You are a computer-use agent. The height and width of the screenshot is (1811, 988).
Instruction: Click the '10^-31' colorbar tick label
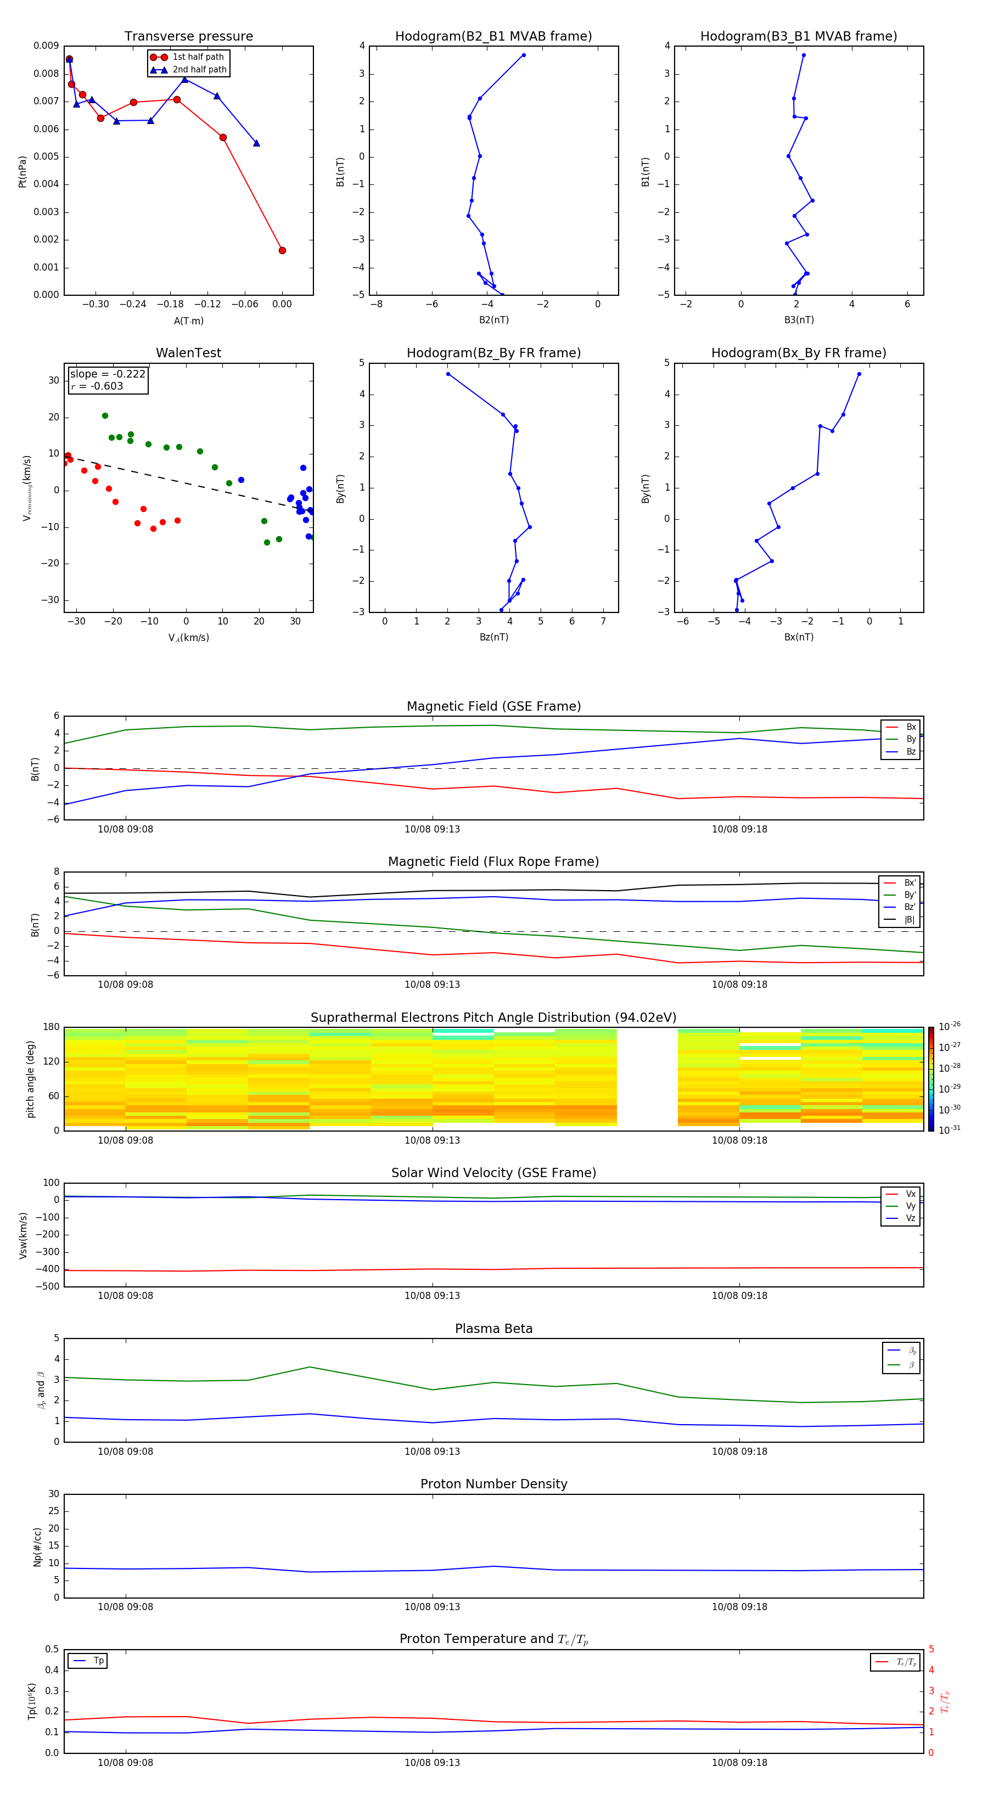950,1130
